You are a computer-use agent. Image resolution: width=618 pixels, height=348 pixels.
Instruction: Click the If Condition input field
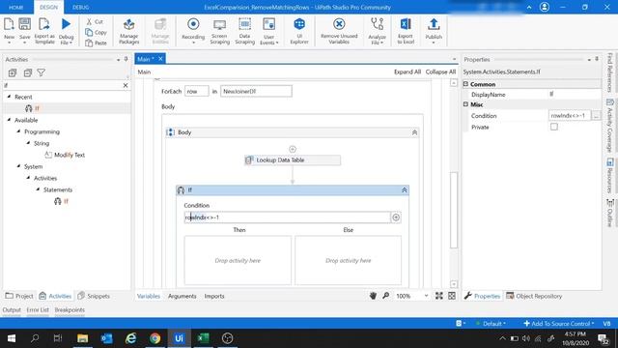tap(288, 217)
